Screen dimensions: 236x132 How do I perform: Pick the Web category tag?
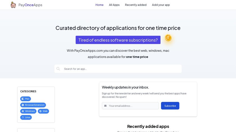point(43,111)
